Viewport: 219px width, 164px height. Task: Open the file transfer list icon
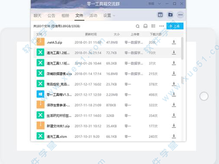point(145,26)
